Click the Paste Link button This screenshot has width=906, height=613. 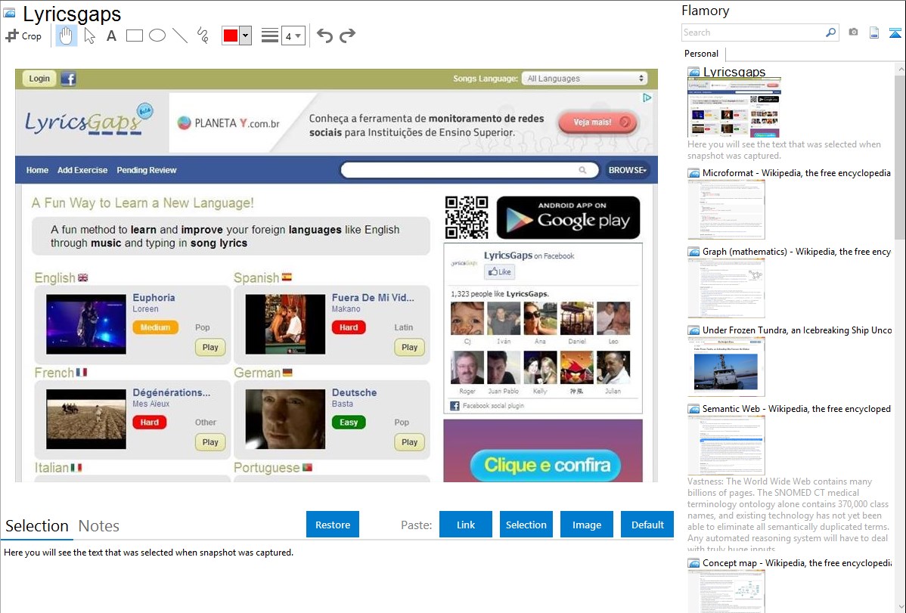(x=466, y=525)
